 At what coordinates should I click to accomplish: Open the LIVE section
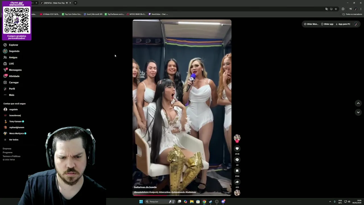click(x=9, y=63)
